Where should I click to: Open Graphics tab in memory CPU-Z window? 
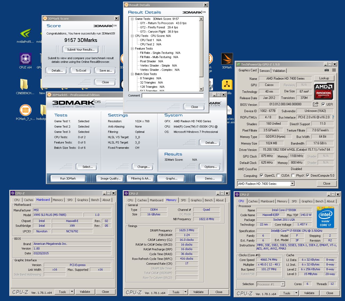[x=196, y=200]
